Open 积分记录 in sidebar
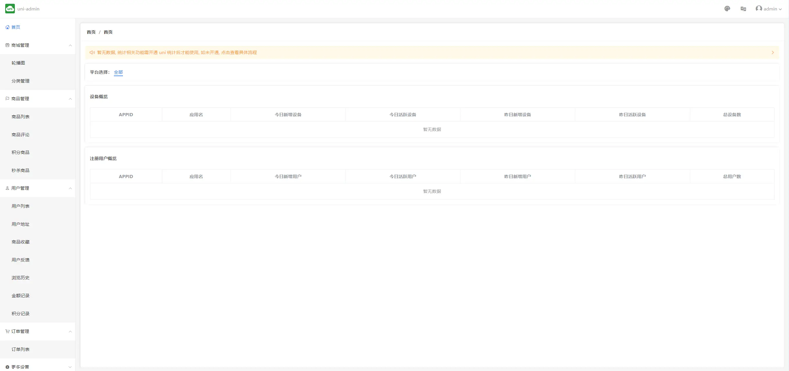This screenshot has height=371, width=789. [38, 313]
